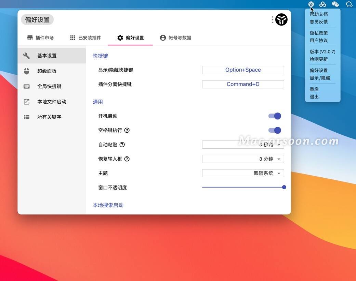Choose 版本 (V2.0.7) in the tray menu

click(322, 51)
